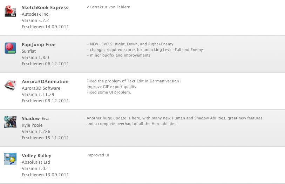Image resolution: width=285 pixels, height=184 pixels.
Task: Click the improved UI release note
Action: click(x=98, y=155)
